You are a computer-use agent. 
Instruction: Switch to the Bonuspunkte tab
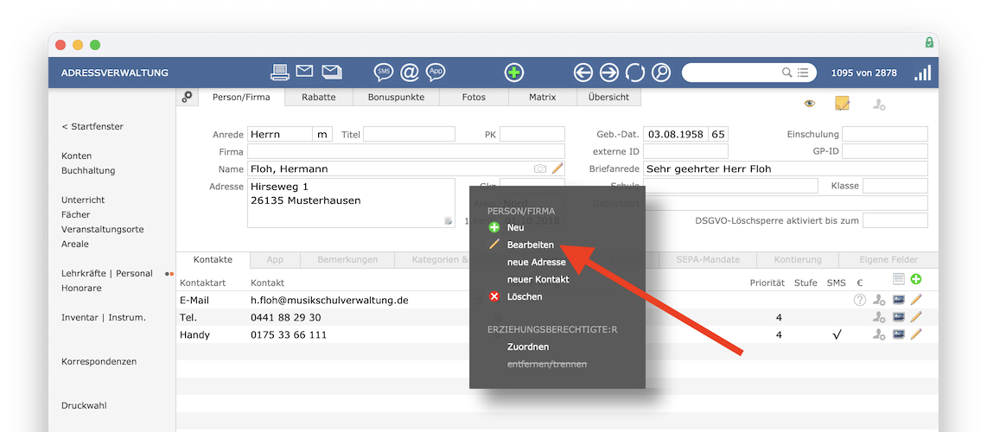pos(396,98)
